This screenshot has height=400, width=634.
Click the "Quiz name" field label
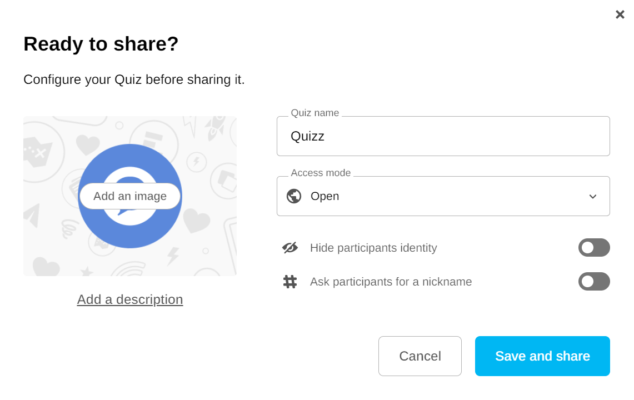[x=314, y=113]
